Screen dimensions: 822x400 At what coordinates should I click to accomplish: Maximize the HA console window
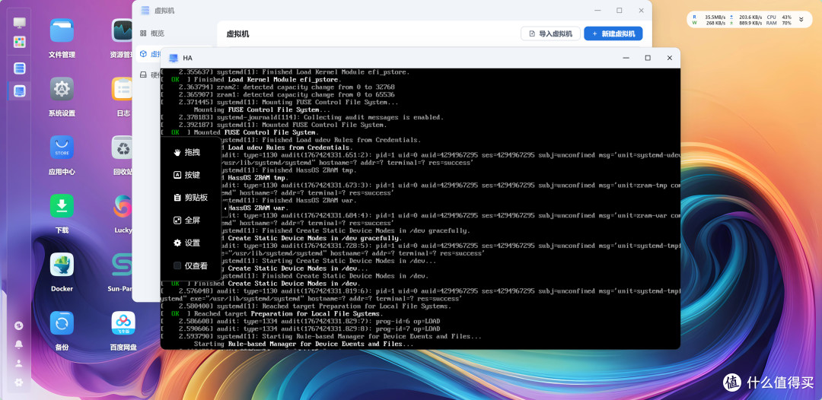(x=648, y=58)
